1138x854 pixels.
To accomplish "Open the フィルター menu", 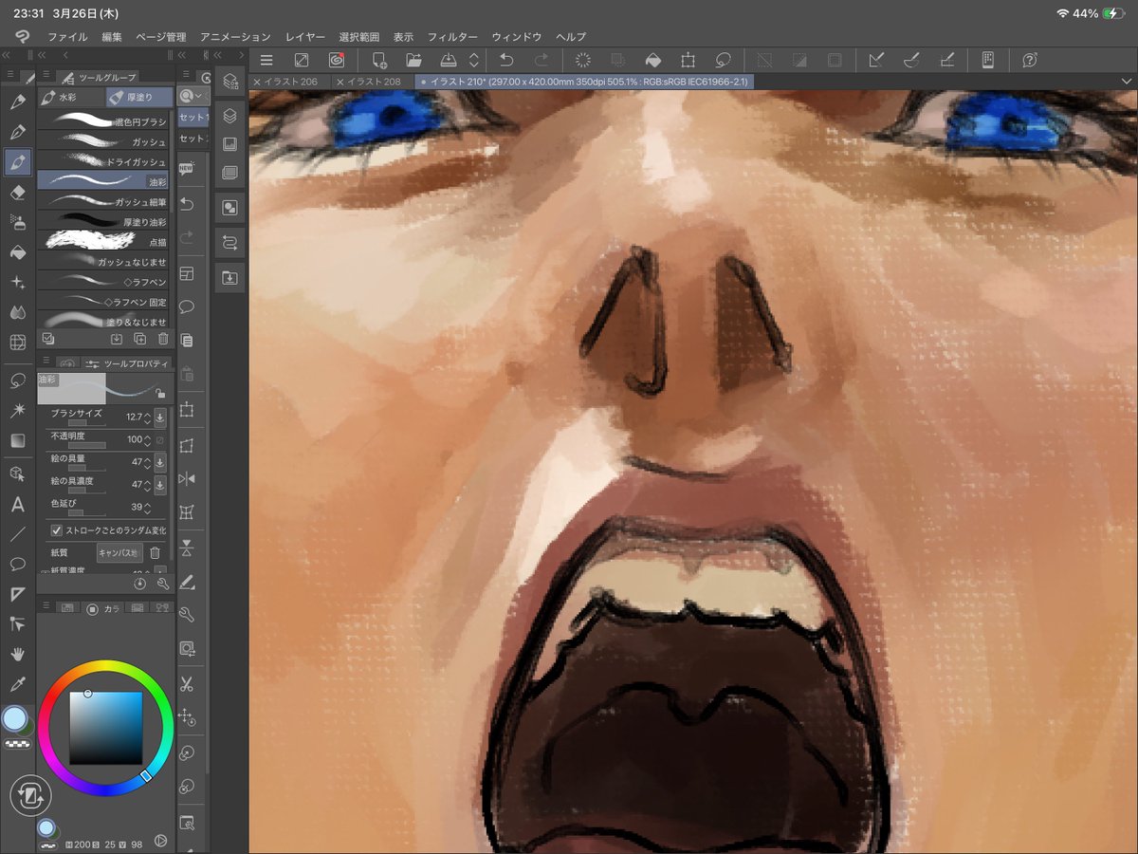I will [452, 36].
